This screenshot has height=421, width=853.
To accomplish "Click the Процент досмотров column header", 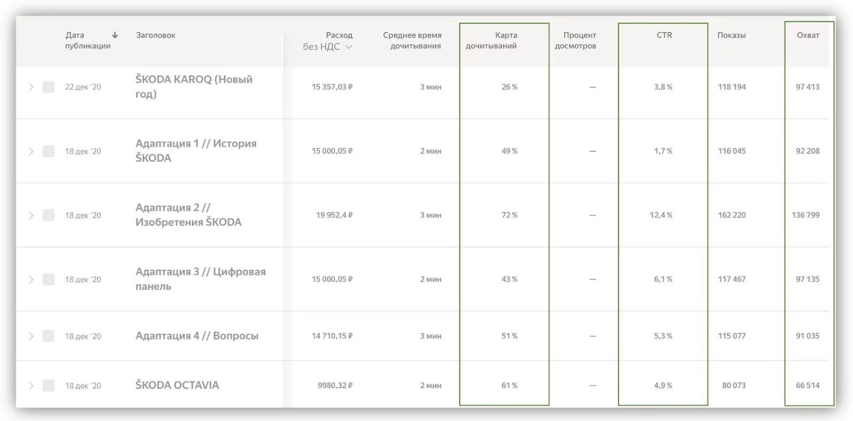I will click(575, 41).
